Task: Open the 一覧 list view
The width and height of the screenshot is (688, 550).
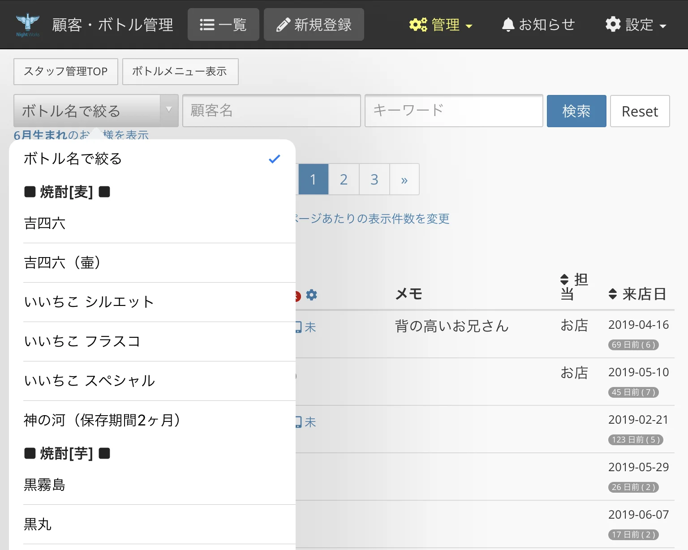Action: [x=224, y=25]
